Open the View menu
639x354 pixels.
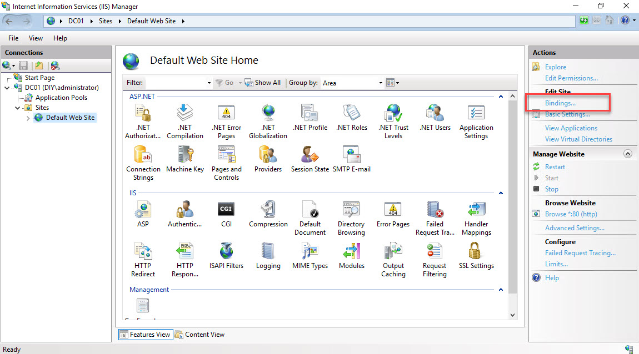36,38
